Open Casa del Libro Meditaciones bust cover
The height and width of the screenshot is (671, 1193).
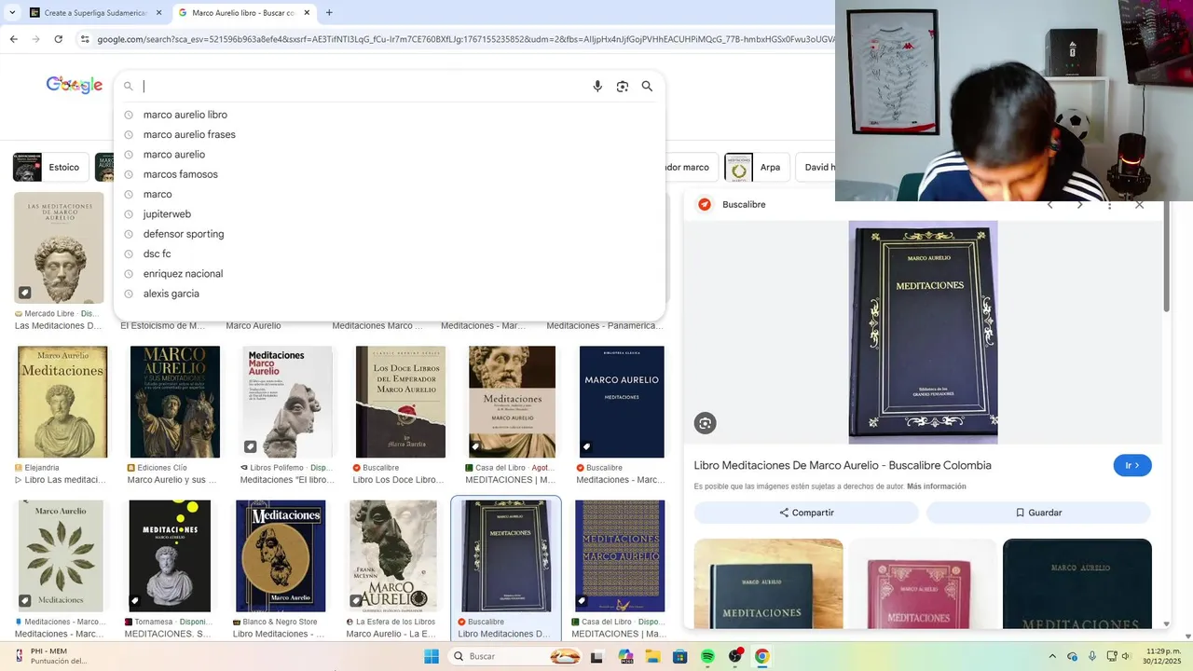click(512, 402)
